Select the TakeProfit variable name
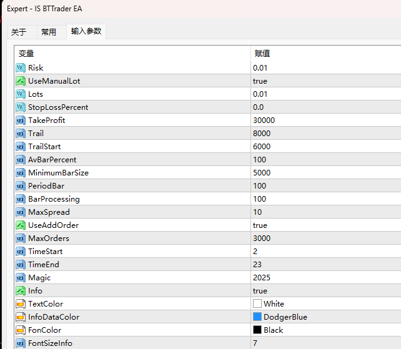This screenshot has height=349, width=401. point(47,120)
